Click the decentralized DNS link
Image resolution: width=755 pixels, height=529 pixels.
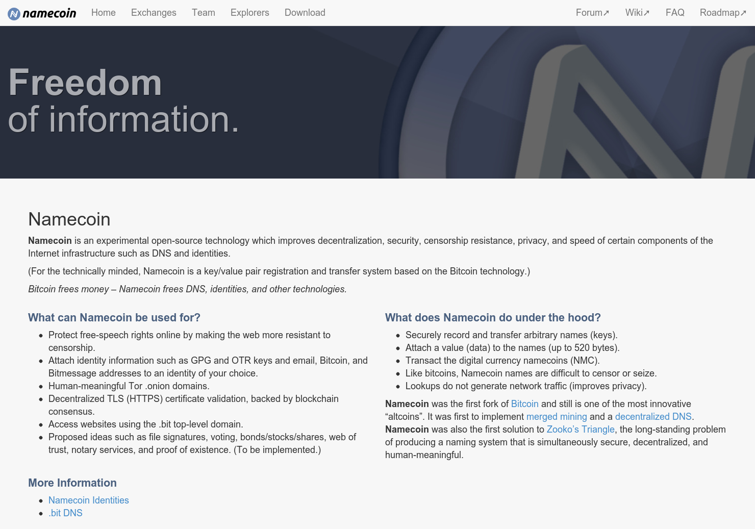tap(653, 416)
